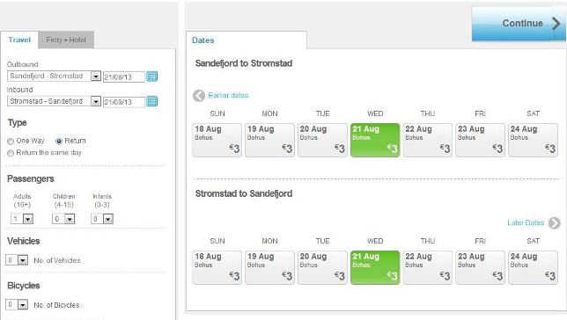
Task: Switch to the Ferry + Hotel tab
Action: point(66,40)
